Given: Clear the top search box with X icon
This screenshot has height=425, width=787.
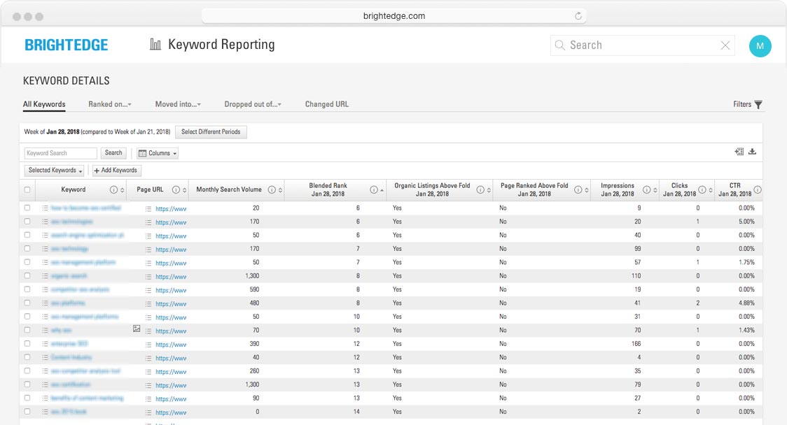Looking at the screenshot, I should (725, 45).
